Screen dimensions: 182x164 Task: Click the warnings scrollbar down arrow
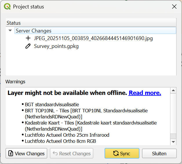click(x=173, y=142)
